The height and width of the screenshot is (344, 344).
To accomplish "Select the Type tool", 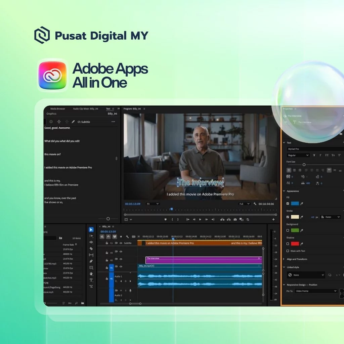I will [x=91, y=280].
